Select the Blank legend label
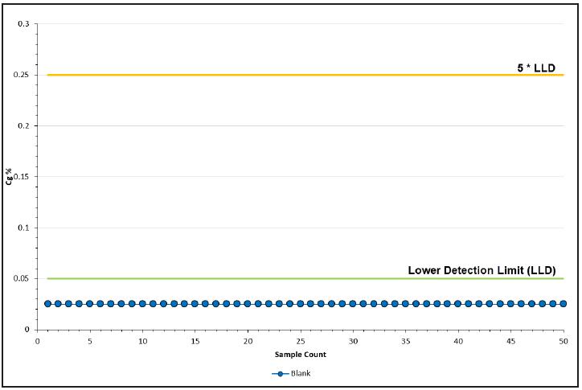 point(301,373)
